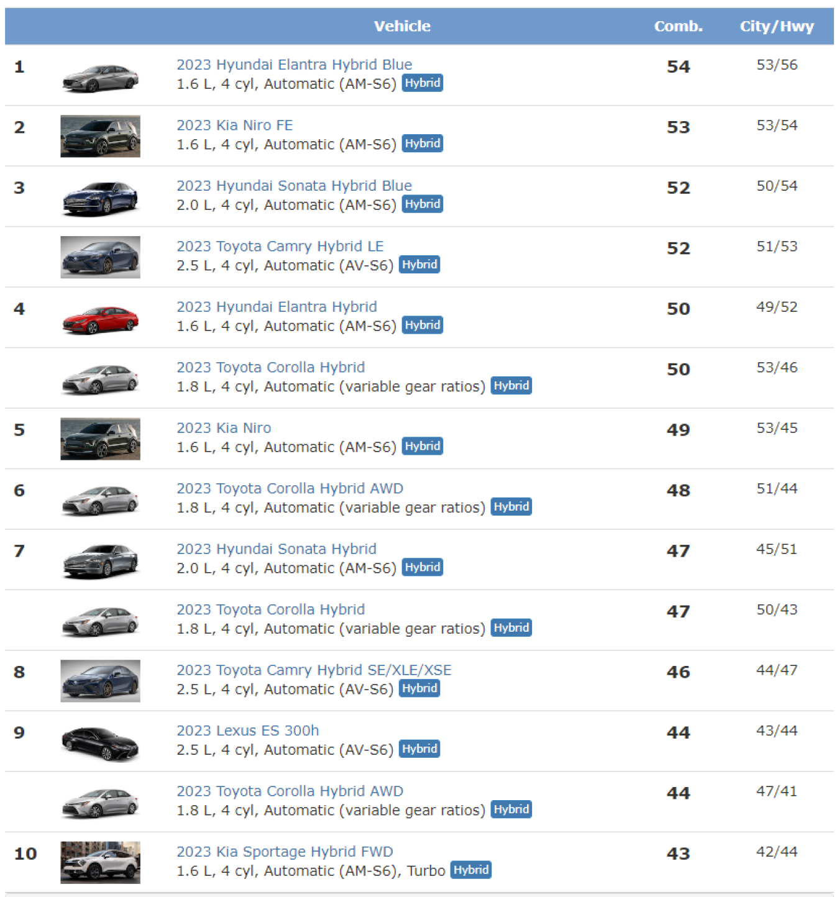Click the Comb. column header
This screenshot has height=897, width=839.
click(678, 27)
